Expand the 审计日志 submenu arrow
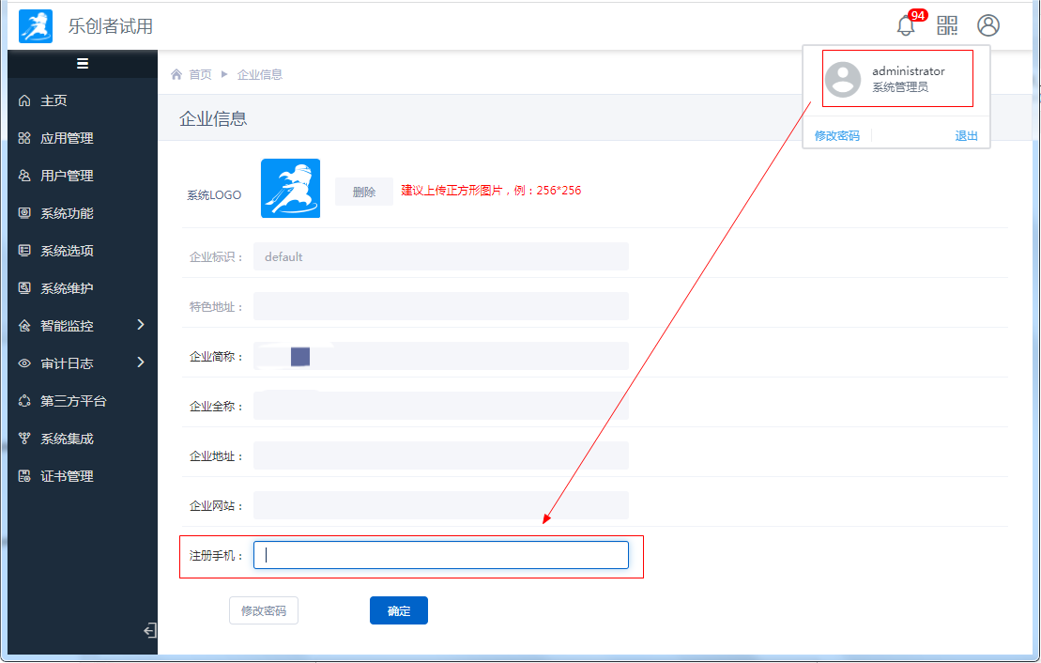1041x663 pixels. click(141, 362)
